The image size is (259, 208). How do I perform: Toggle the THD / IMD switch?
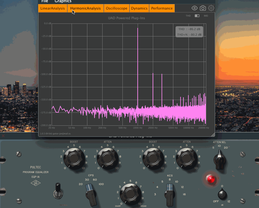197,16
